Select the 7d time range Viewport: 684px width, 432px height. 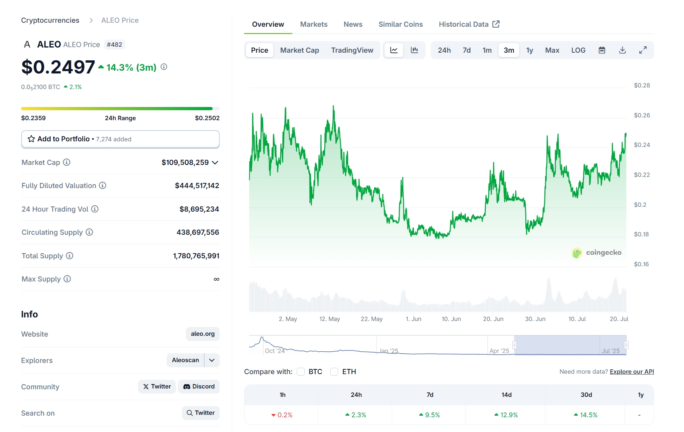(467, 50)
